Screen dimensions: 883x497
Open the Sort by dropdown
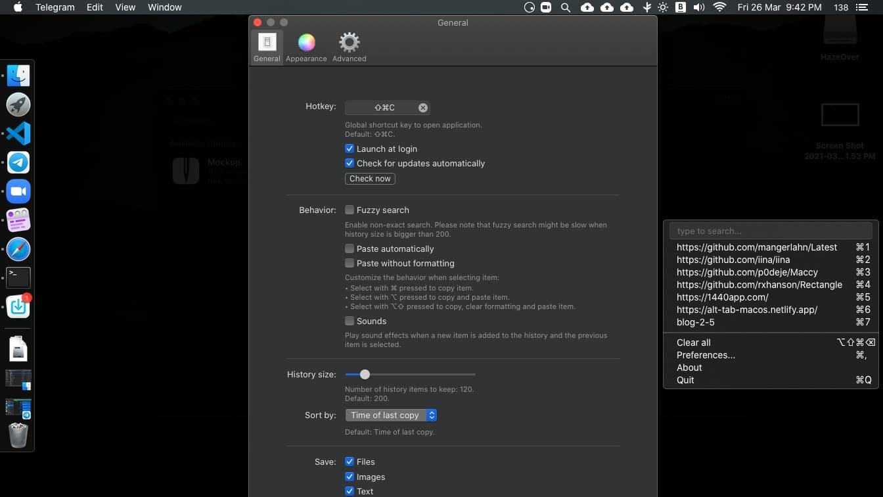[391, 415]
